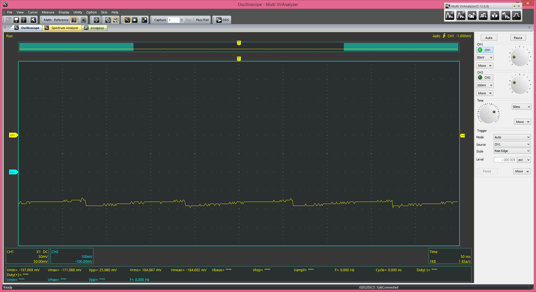This screenshot has width=536, height=292.
Task: Toggle the cursor measurement icon beside Reference
Action: pos(74,20)
